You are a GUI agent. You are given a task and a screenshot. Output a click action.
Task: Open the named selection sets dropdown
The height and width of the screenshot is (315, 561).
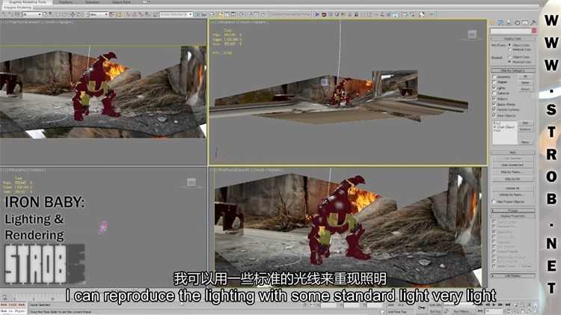[x=176, y=15]
